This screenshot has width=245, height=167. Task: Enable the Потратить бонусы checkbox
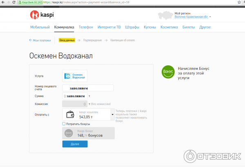point(64,124)
